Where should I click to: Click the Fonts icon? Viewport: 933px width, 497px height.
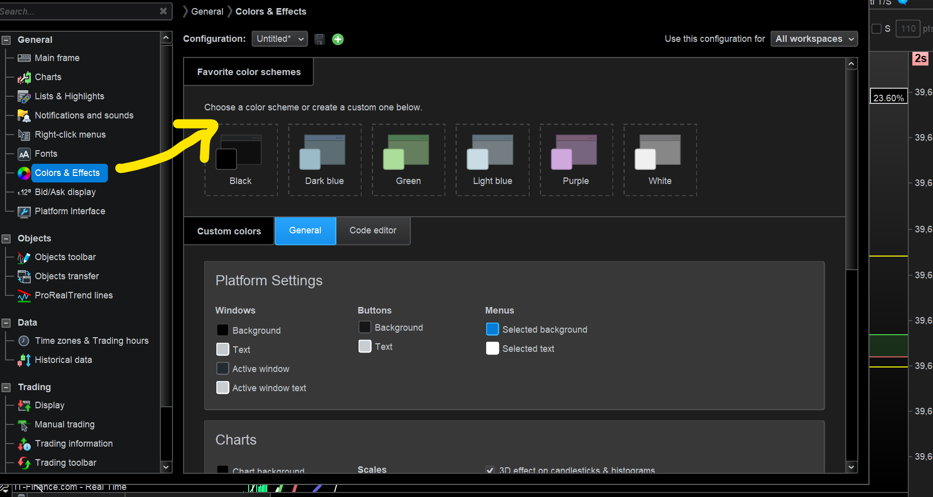(x=24, y=154)
